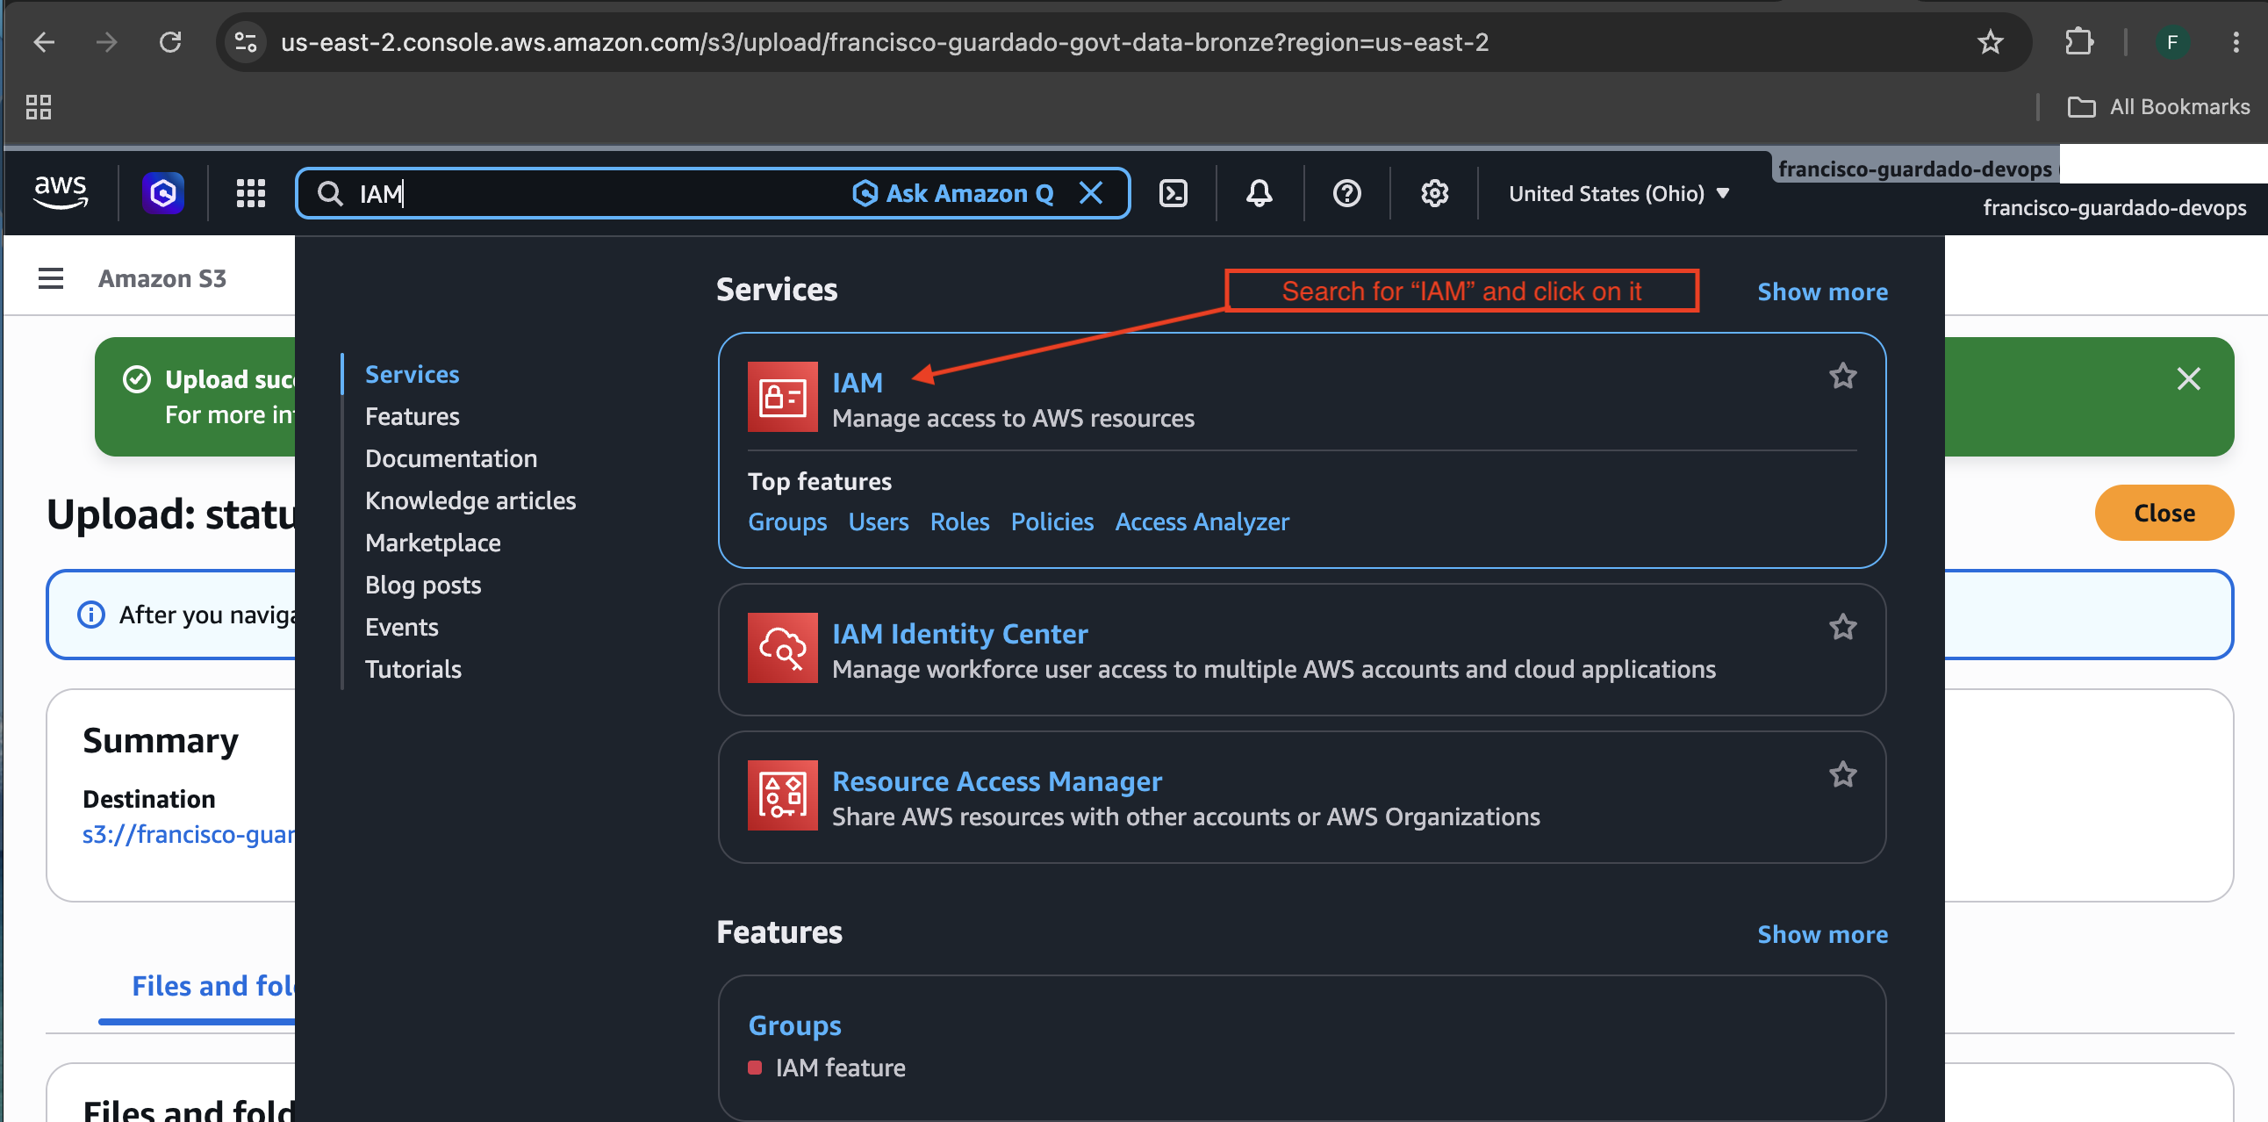Click the IAM Identity Center icon
Image resolution: width=2268 pixels, height=1122 pixels.
coord(782,648)
